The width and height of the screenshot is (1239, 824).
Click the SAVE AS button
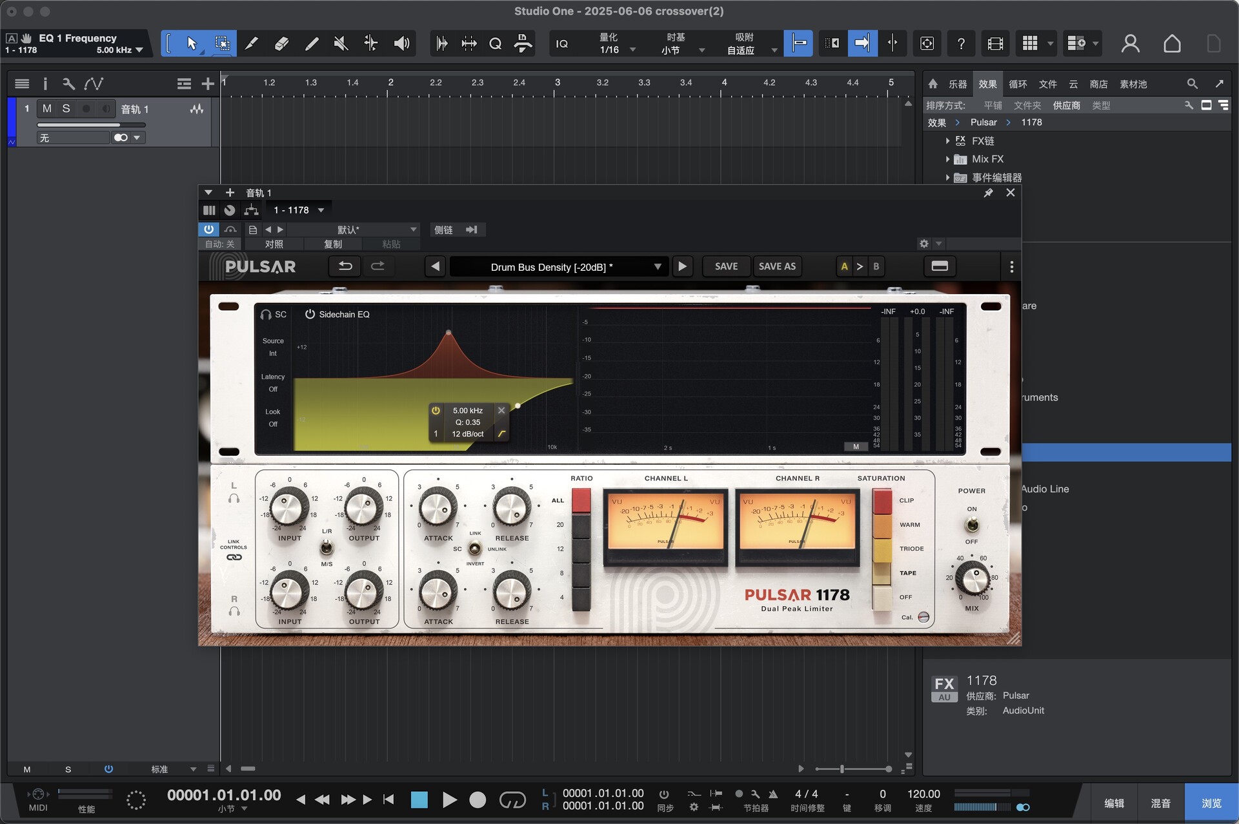click(x=777, y=266)
